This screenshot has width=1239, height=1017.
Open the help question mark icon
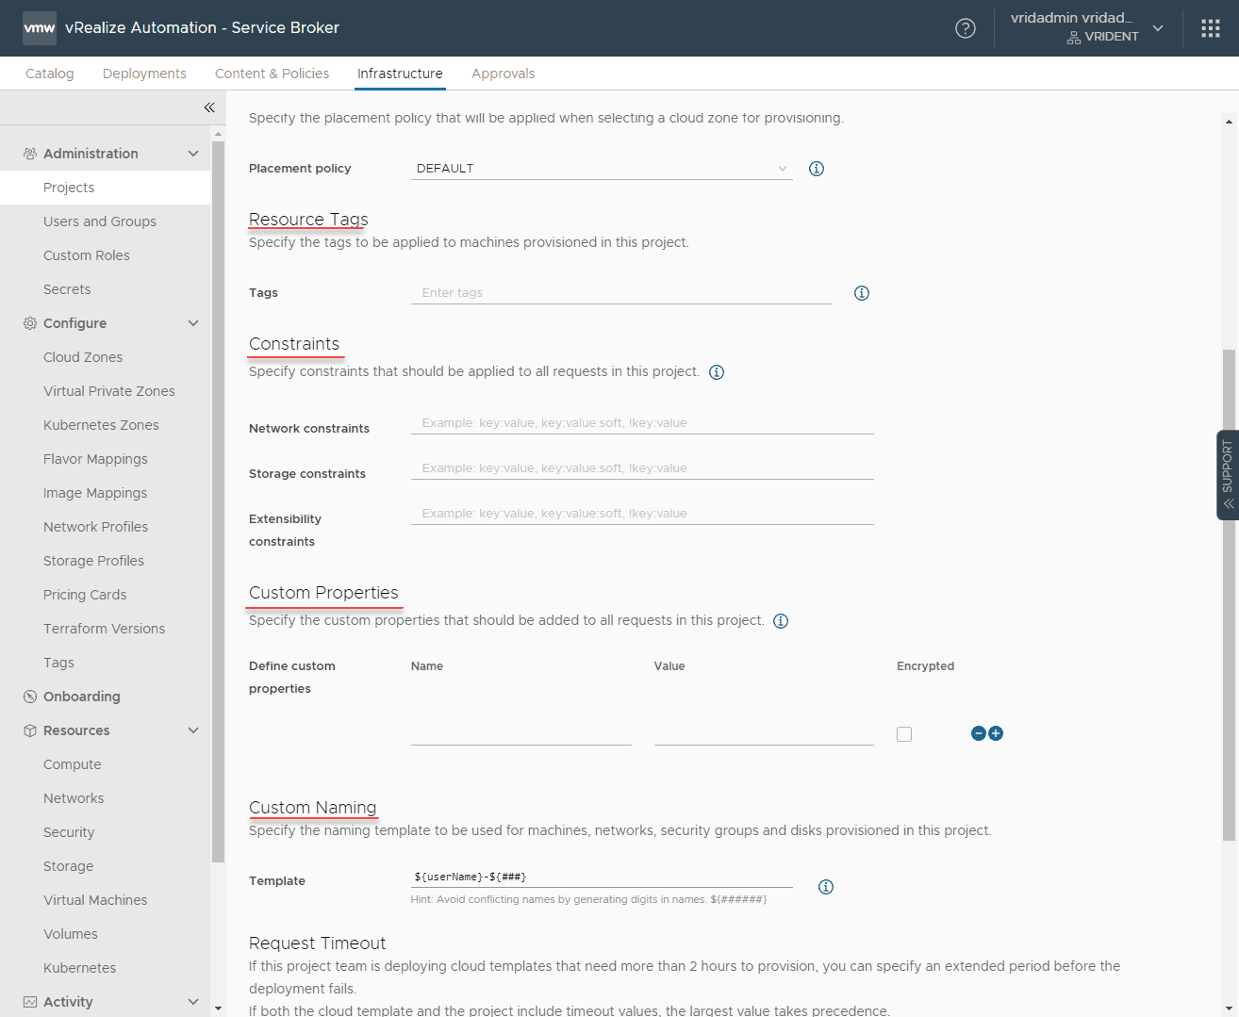point(966,28)
